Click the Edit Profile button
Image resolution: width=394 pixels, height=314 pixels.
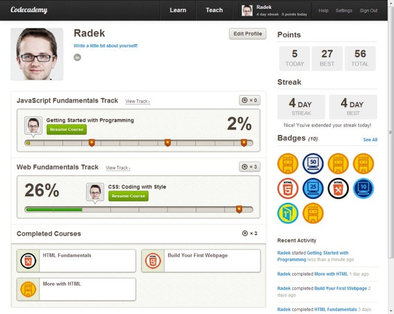click(247, 34)
